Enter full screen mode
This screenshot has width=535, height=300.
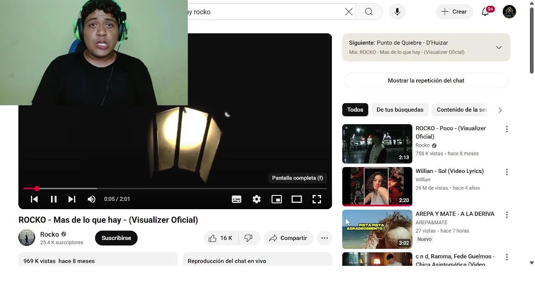(317, 199)
